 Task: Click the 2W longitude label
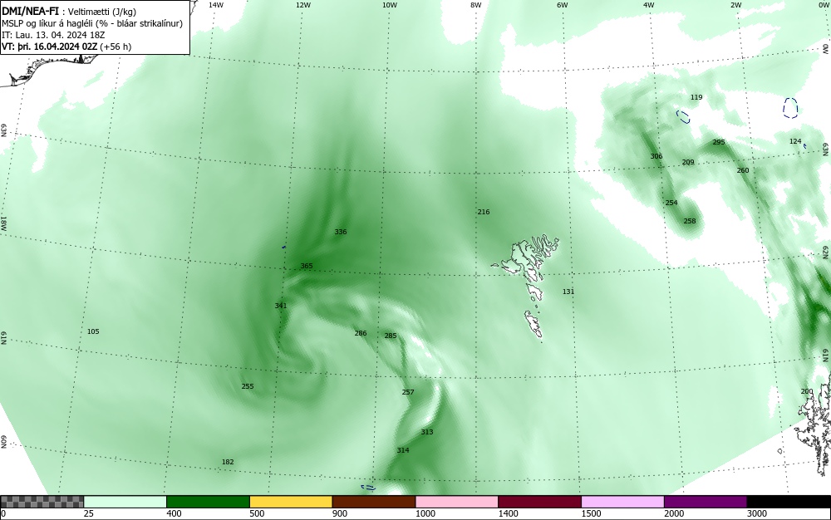(735, 5)
